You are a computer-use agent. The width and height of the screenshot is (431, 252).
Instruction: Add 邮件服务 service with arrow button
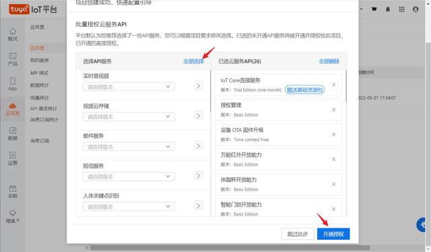198,146
